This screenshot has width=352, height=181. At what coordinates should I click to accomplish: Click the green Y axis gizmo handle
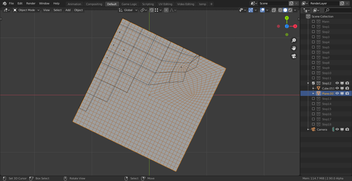pyautogui.click(x=287, y=18)
